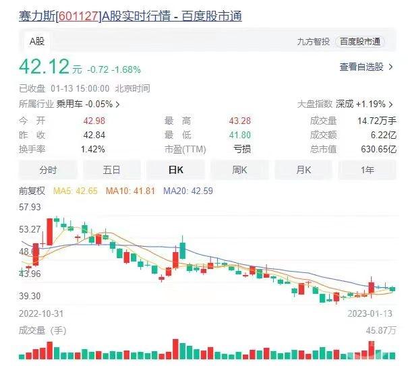
Task: Select the 周K chart tab
Action: pyautogui.click(x=239, y=170)
